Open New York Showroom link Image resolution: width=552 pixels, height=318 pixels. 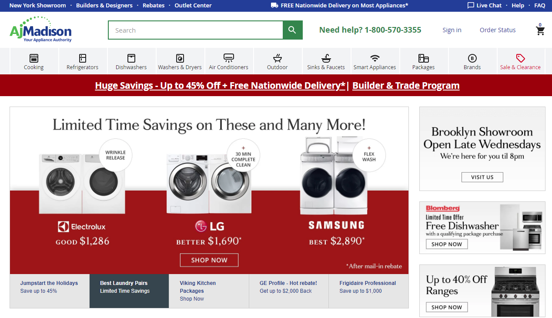(x=38, y=6)
